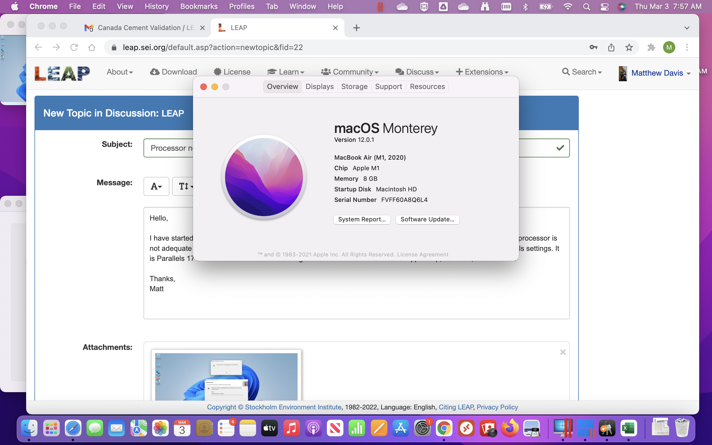Remove the attachment with the X icon
Screen dimensions: 712x445
pyautogui.click(x=563, y=352)
